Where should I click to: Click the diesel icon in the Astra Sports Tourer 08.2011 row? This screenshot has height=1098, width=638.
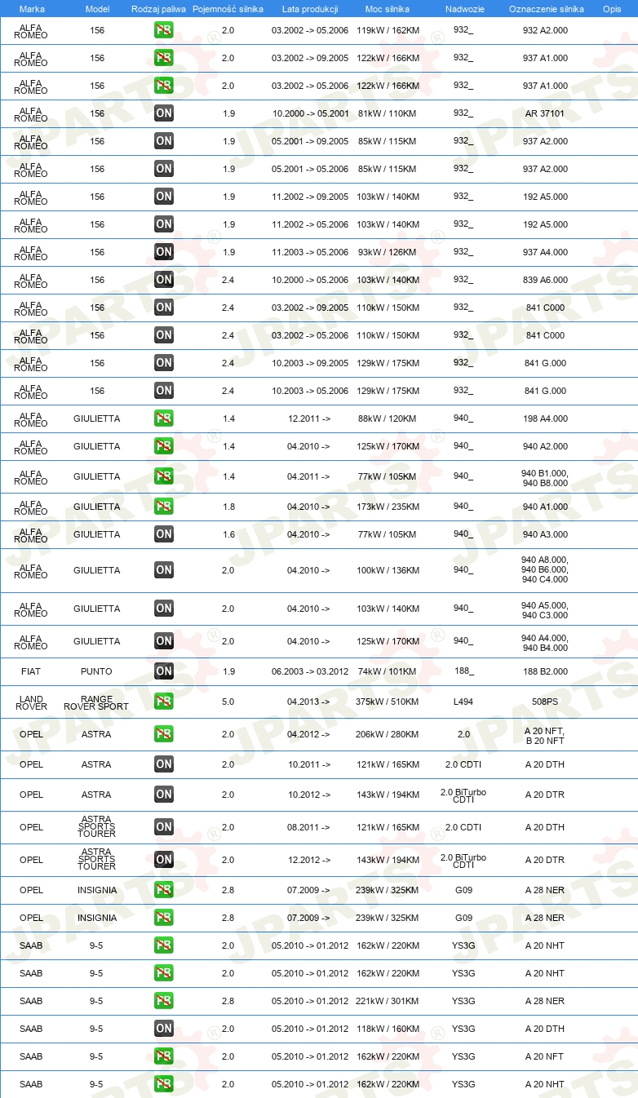coord(164,827)
